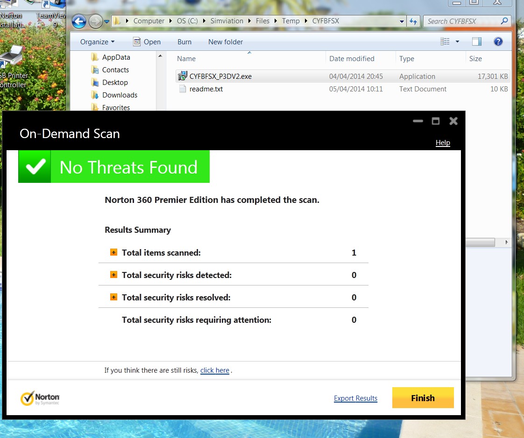
Task: Select Downloads in the navigation pane
Action: point(120,95)
